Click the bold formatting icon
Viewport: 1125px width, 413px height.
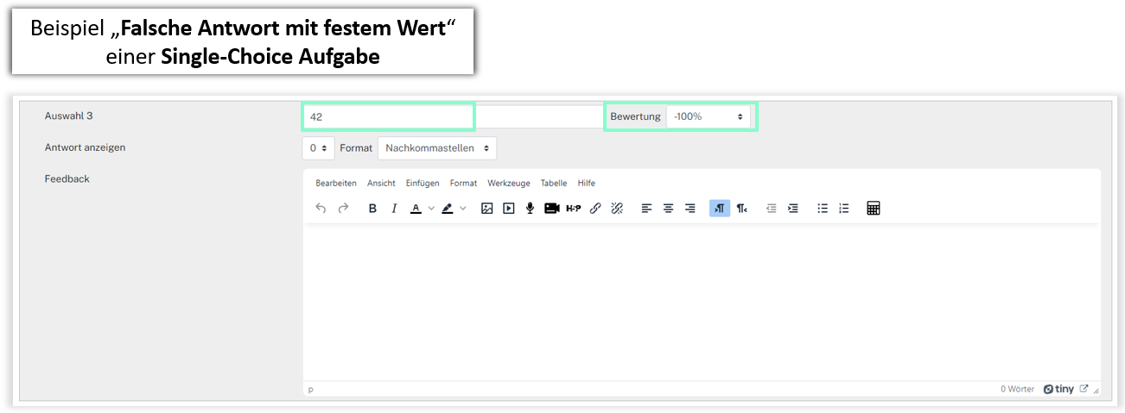point(372,209)
